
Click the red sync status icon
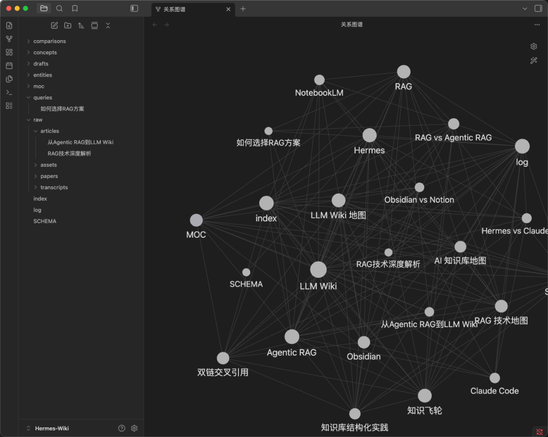[x=539, y=432]
